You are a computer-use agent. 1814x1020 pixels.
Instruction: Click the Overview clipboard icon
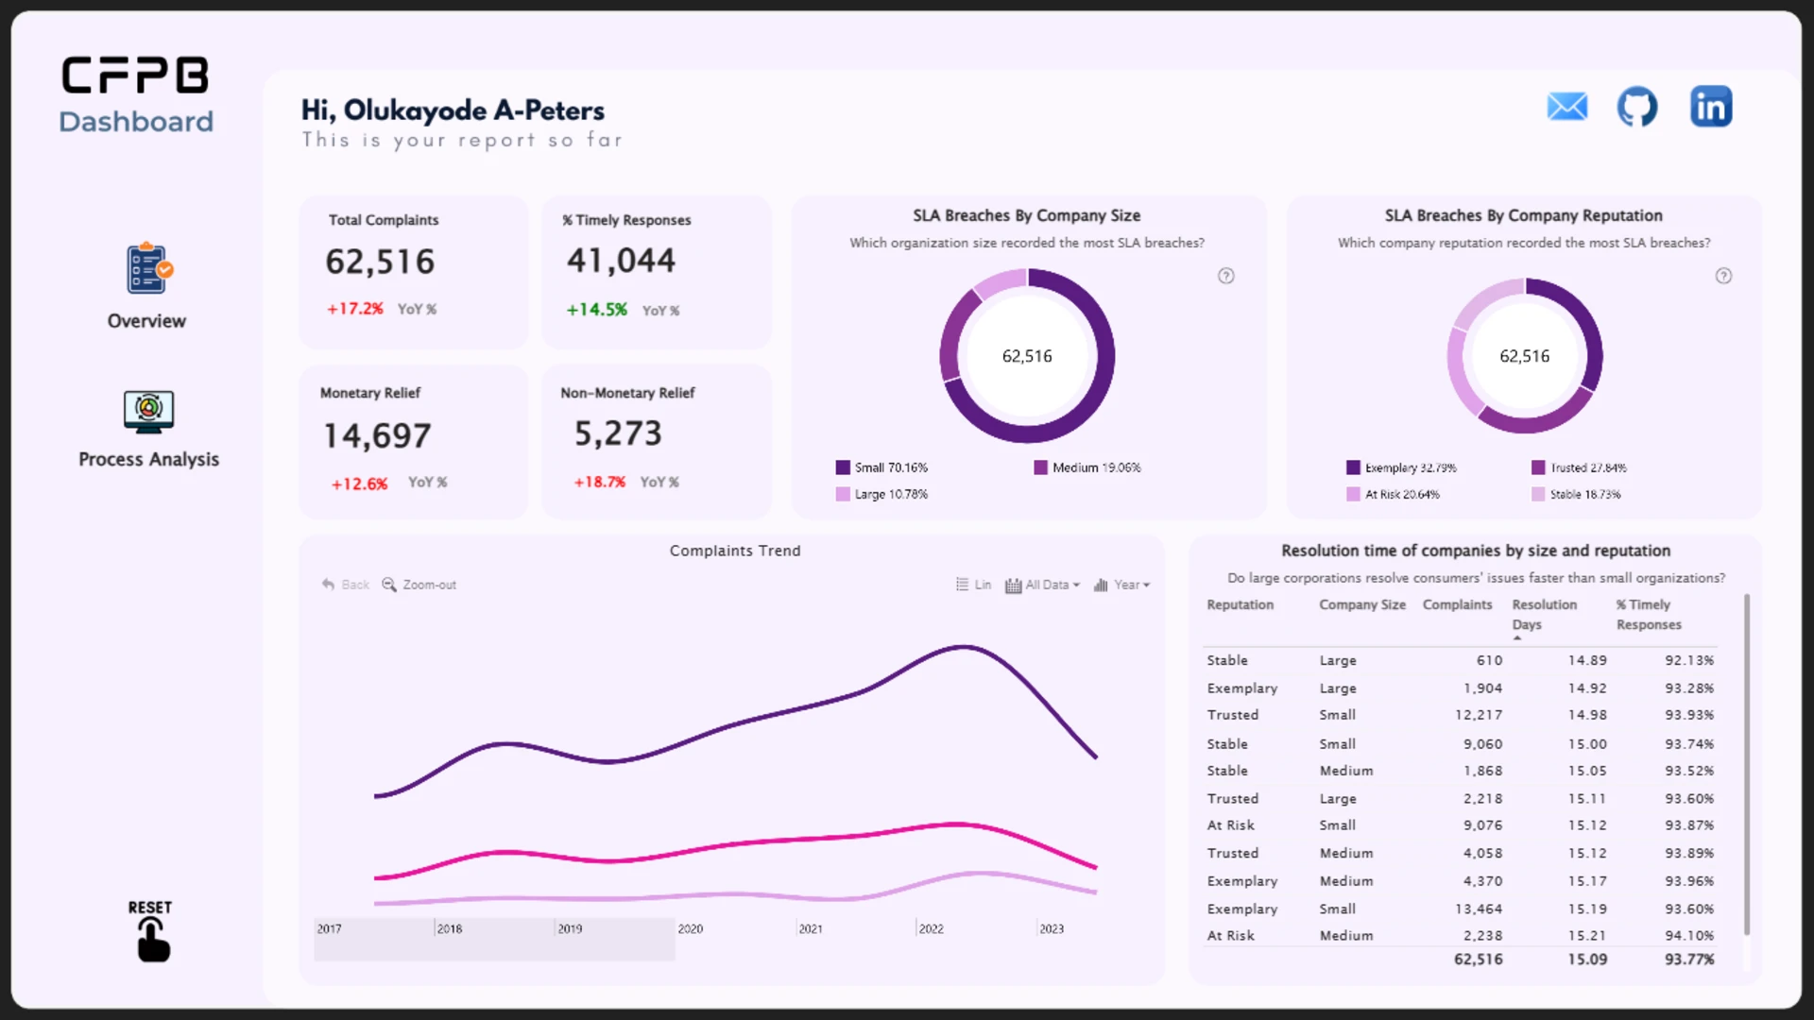point(149,268)
